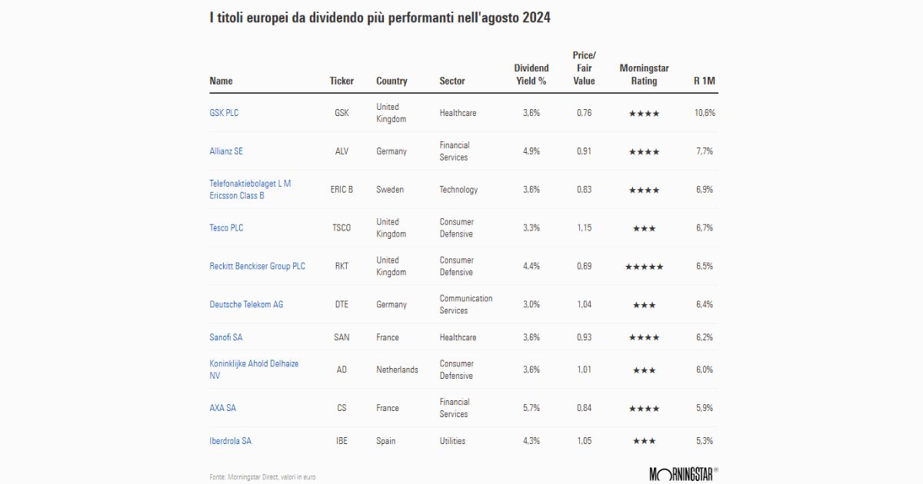Click the Technology sector cell
Image resolution: width=923 pixels, height=484 pixels.
[x=458, y=190]
